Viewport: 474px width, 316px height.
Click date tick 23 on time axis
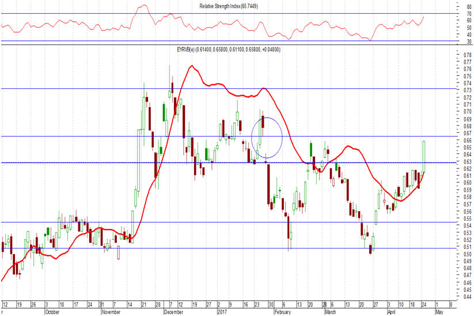coord(257,304)
